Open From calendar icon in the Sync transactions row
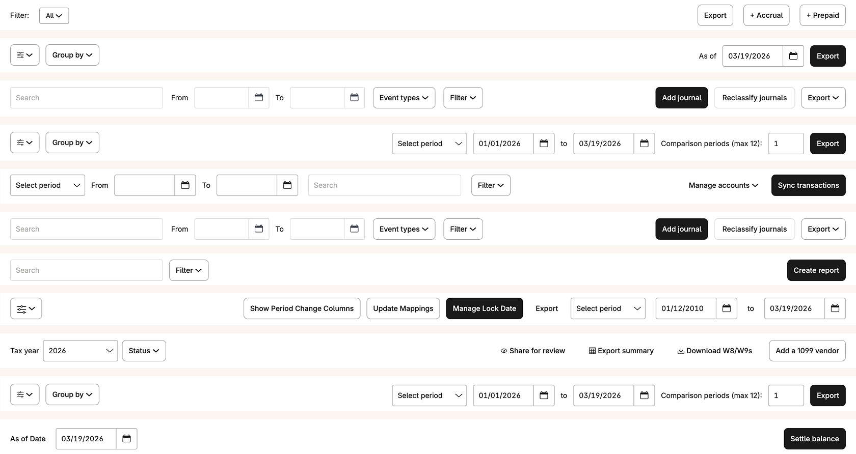 click(185, 185)
